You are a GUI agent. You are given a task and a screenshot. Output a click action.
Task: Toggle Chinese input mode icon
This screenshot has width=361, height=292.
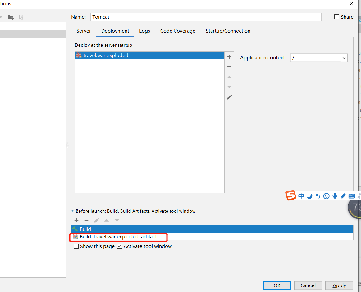[301, 196]
